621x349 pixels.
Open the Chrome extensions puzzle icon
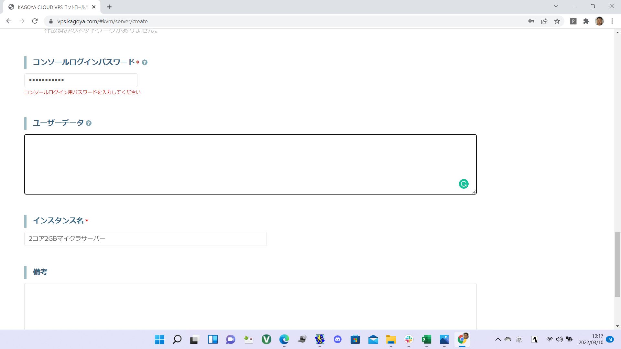point(586,21)
